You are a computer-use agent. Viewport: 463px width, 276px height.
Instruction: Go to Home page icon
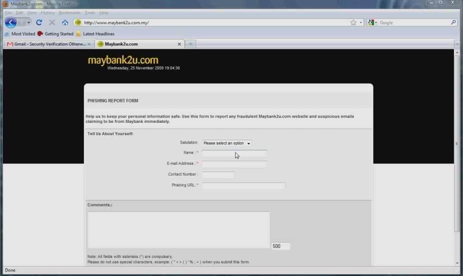coord(65,23)
